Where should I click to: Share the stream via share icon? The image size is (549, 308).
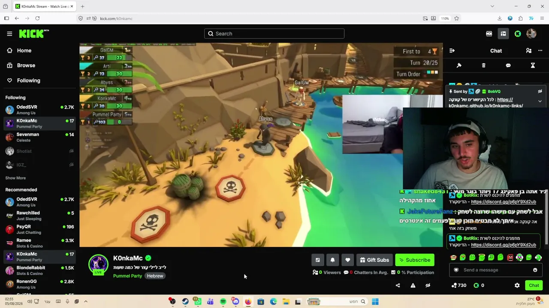tap(398, 285)
